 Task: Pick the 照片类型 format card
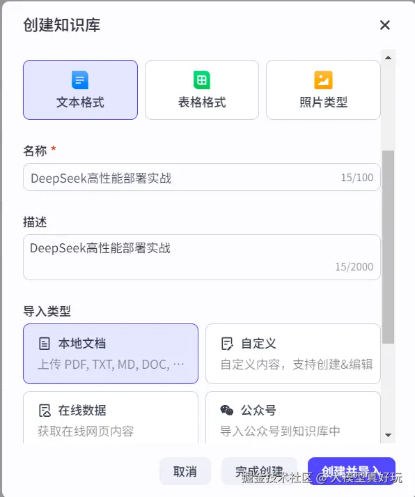pos(323,90)
